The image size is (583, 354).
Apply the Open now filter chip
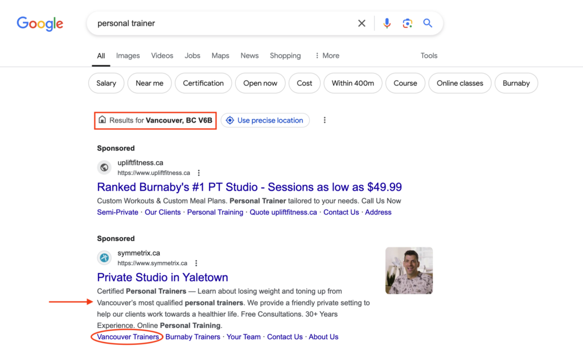coord(260,83)
